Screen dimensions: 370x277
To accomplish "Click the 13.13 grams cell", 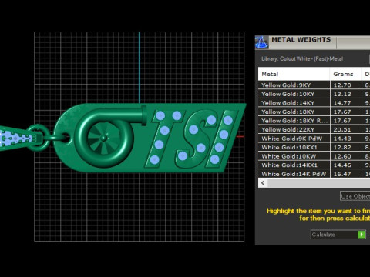I will click(345, 94).
